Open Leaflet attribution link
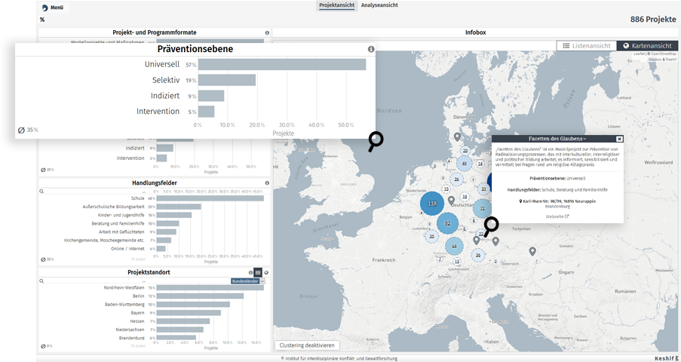The width and height of the screenshot is (681, 362). (639, 54)
